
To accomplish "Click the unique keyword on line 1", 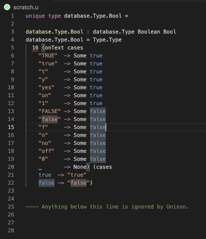I will [x=35, y=16].
